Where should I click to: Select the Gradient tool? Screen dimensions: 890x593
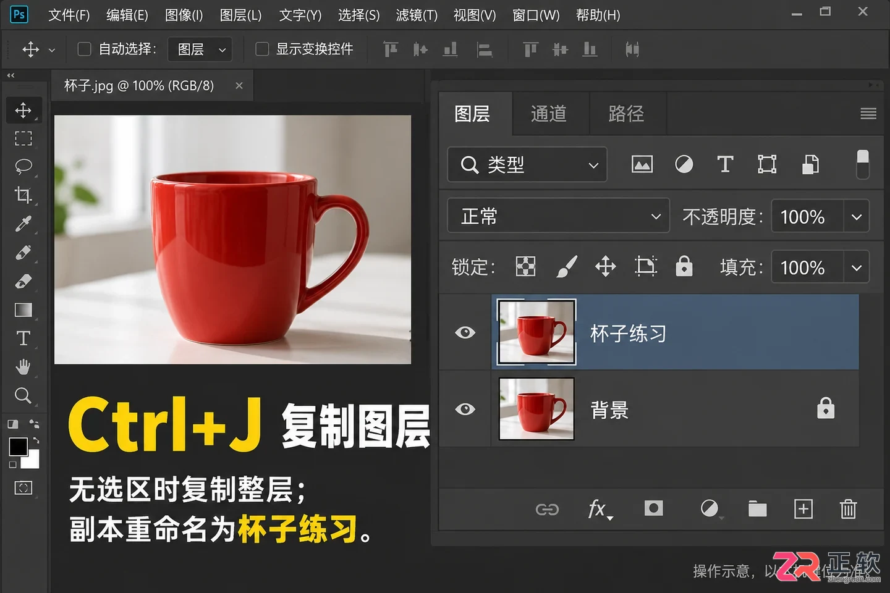point(23,309)
